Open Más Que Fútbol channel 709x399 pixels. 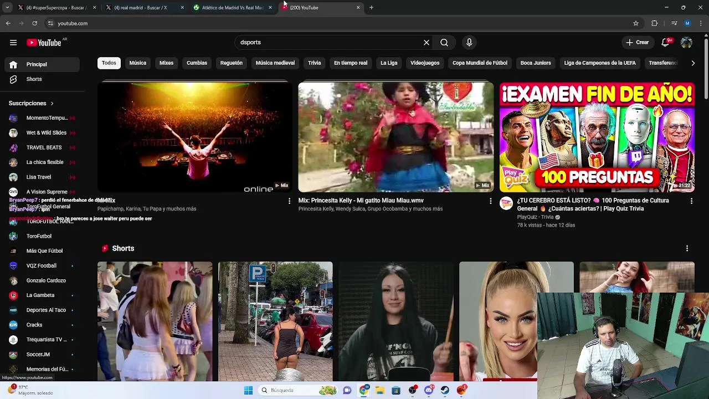point(42,251)
